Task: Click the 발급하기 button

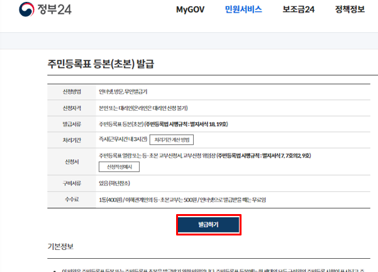Action: click(x=209, y=225)
